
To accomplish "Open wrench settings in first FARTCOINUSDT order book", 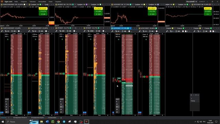I will tap(2, 31).
